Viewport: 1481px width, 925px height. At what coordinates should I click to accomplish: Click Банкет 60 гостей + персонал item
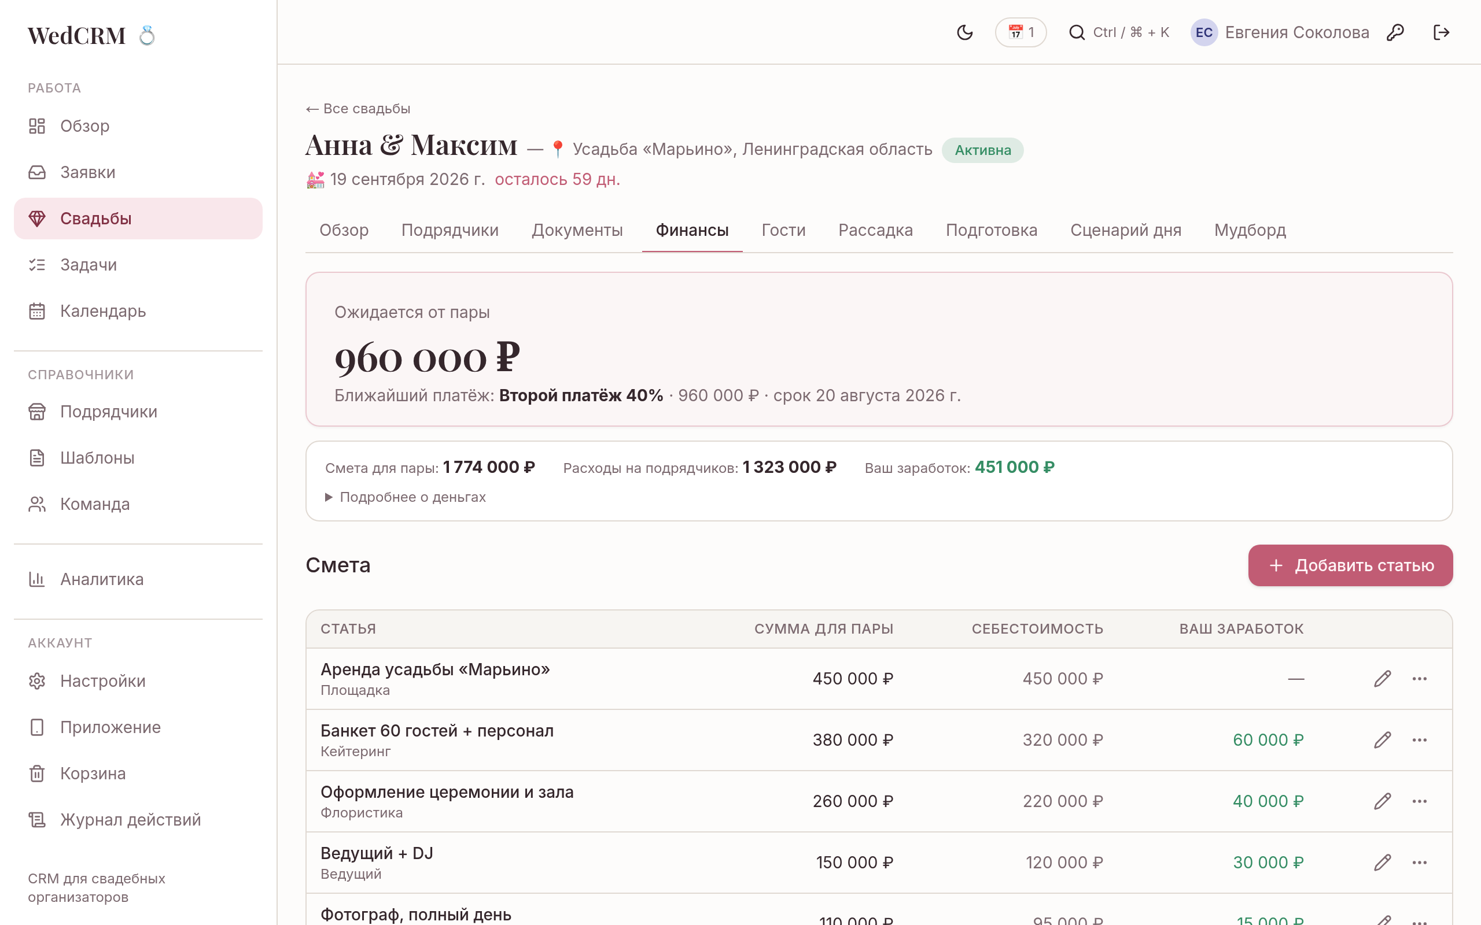click(x=437, y=730)
